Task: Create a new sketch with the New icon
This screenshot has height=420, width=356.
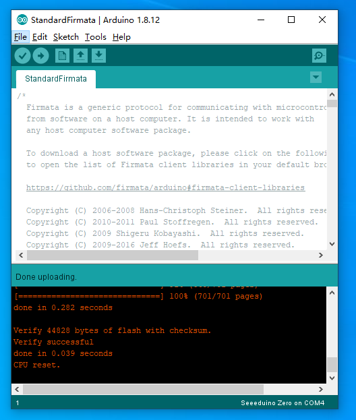Action: [x=62, y=56]
